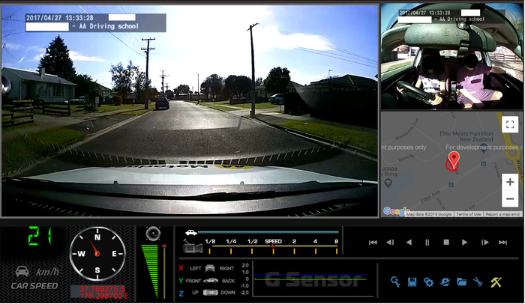
Task: Open the gear settings icon
Action: pos(428,282)
